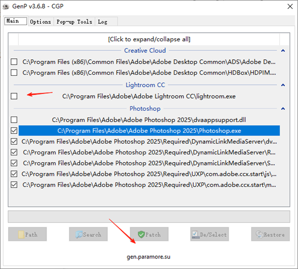Click the empty progress bar
The height and width of the screenshot is (269, 298).
pyautogui.click(x=149, y=217)
